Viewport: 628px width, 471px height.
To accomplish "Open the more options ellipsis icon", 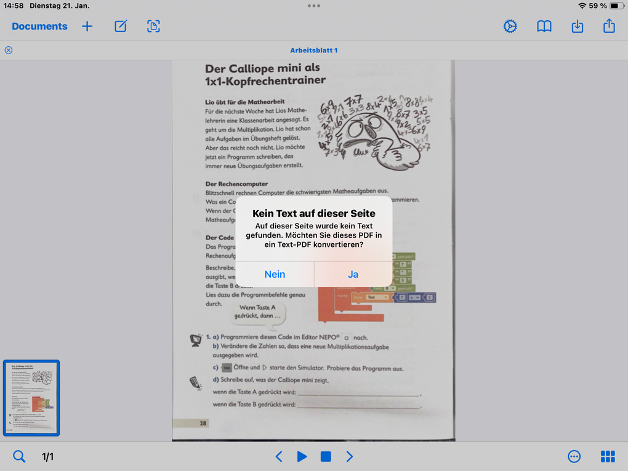I will click(x=574, y=456).
